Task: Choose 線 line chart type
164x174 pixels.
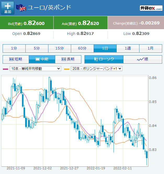Action: (x=143, y=59)
